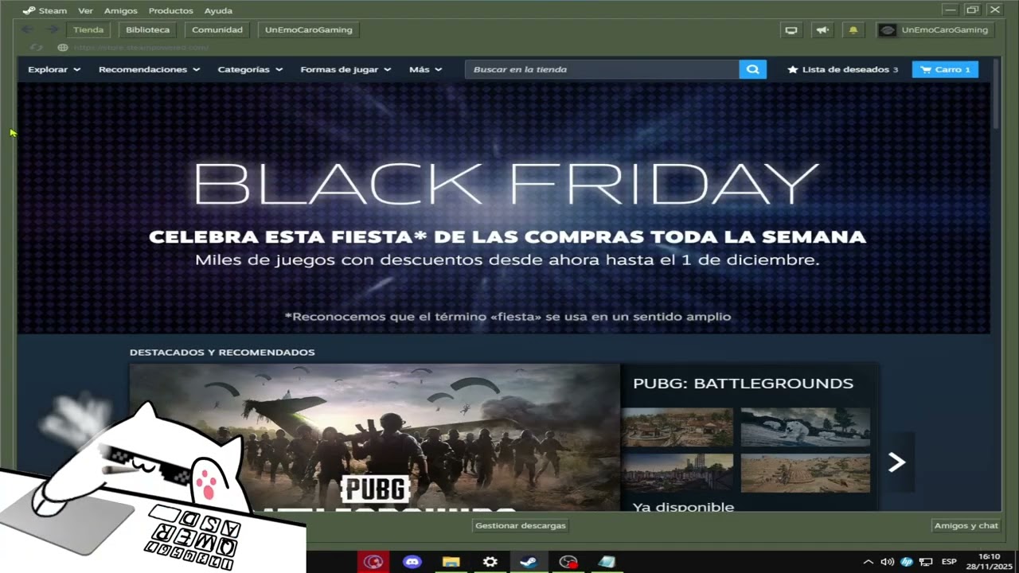Click the Steam logo in the menu bar
The width and height of the screenshot is (1019, 573).
coord(29,10)
